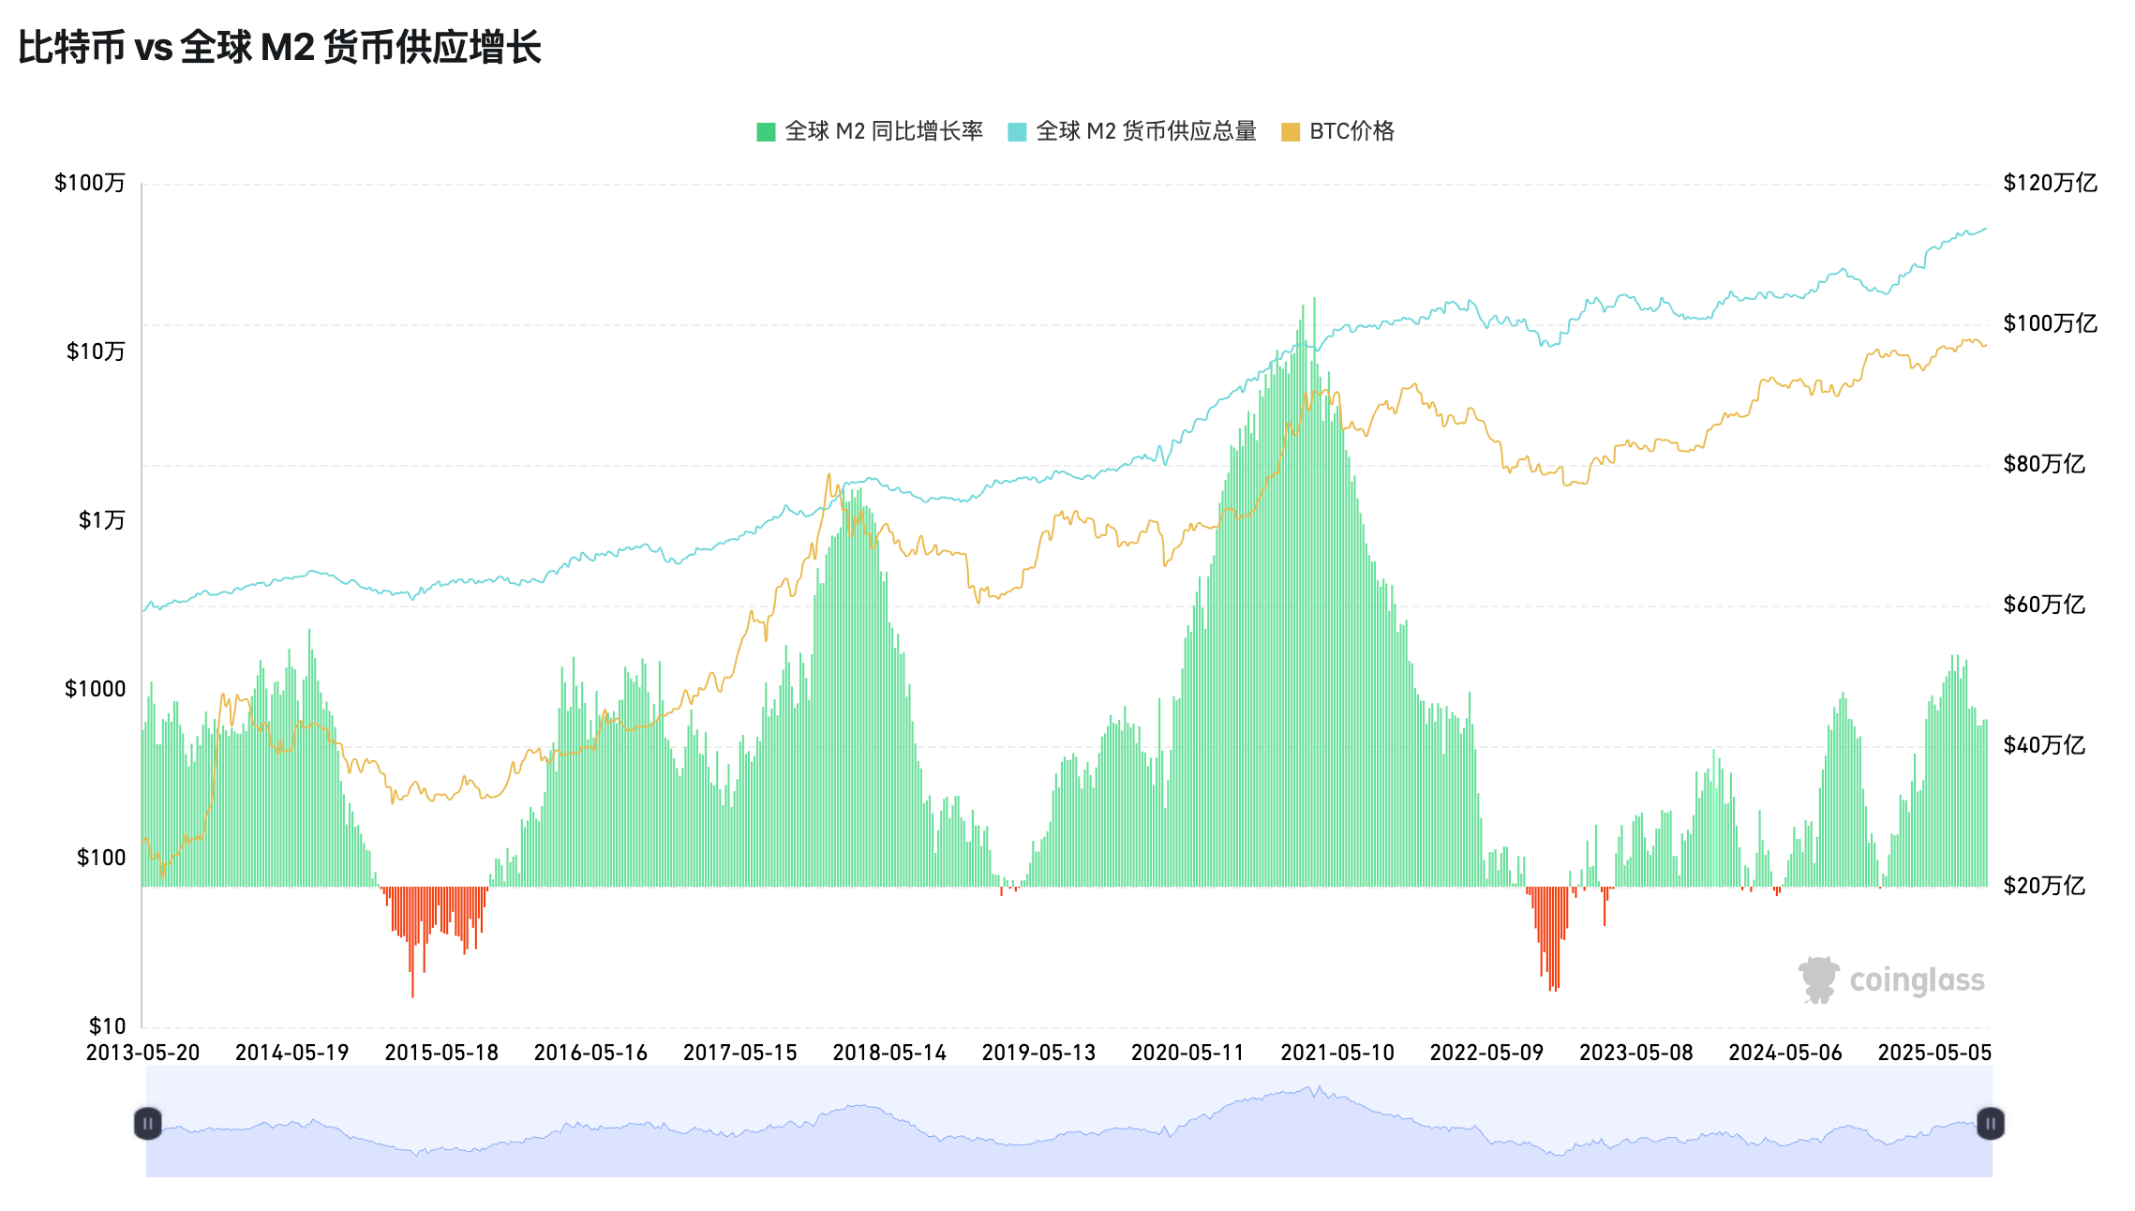Screen dimensions: 2135x1211
Task: Click the $20万亿 right axis label
Action: pyautogui.click(x=2044, y=886)
